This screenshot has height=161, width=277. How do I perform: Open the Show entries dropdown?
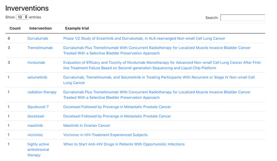pos(22,17)
